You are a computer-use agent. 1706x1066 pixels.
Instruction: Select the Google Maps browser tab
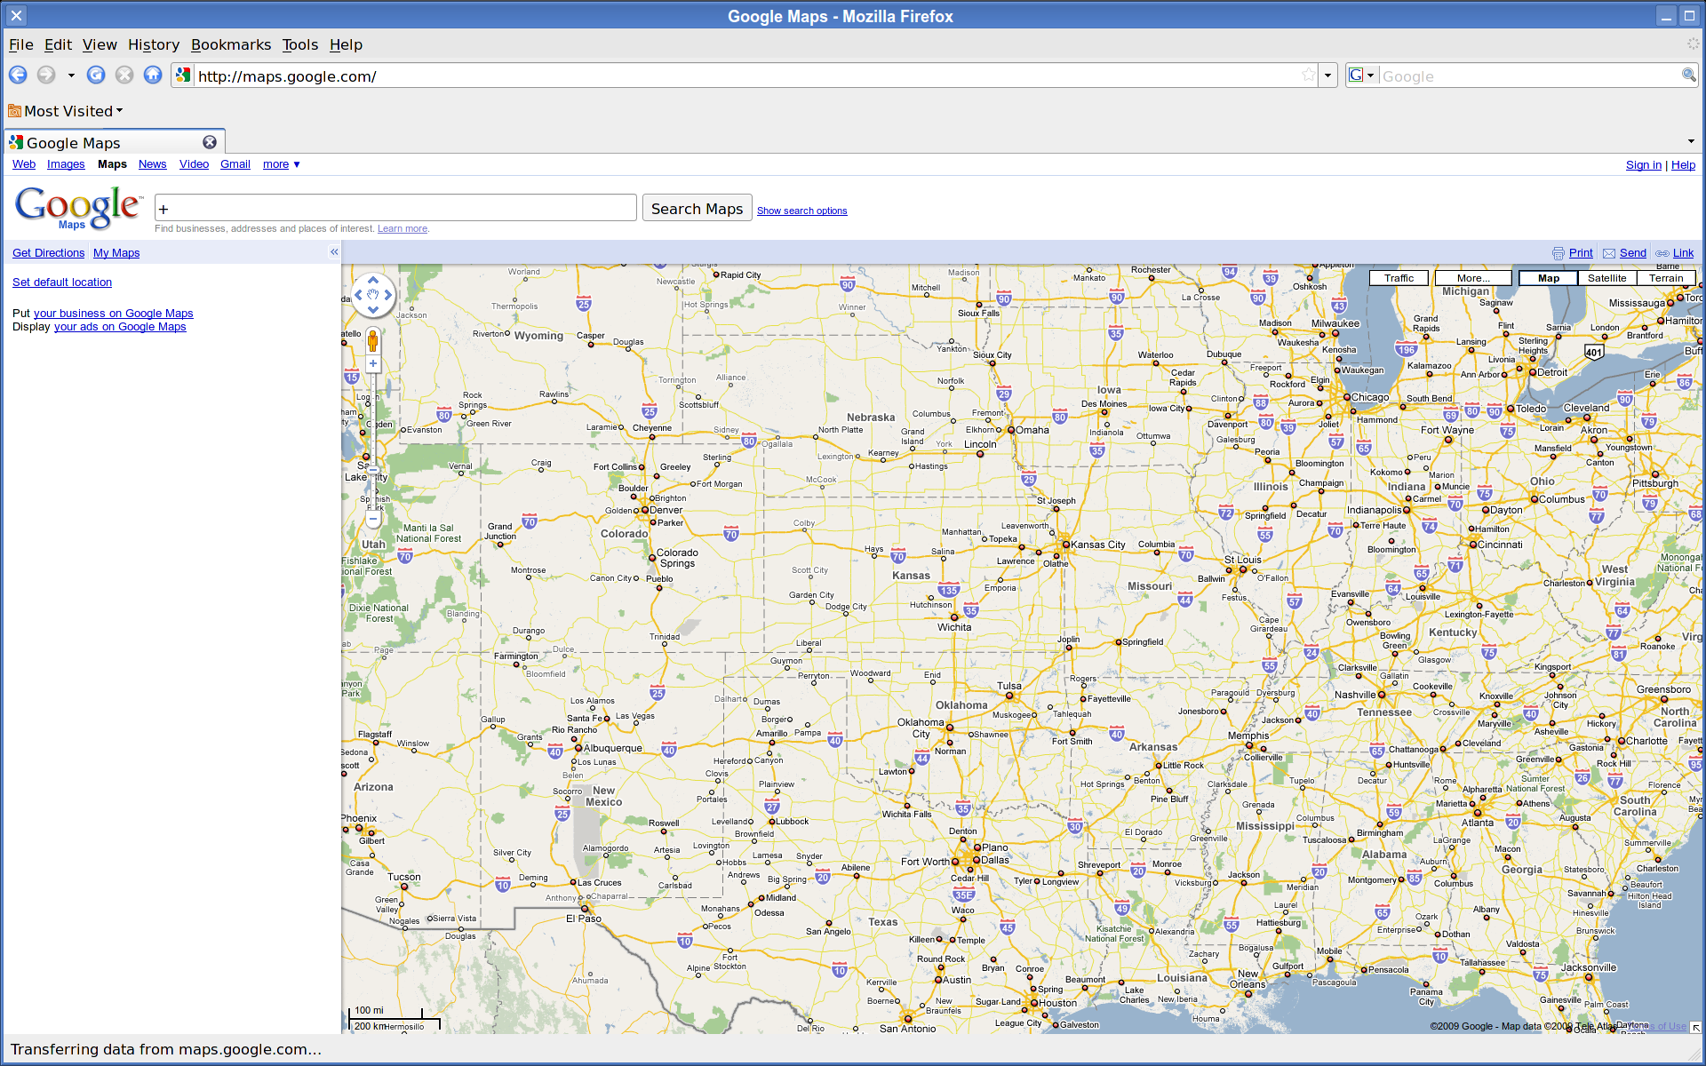point(114,142)
